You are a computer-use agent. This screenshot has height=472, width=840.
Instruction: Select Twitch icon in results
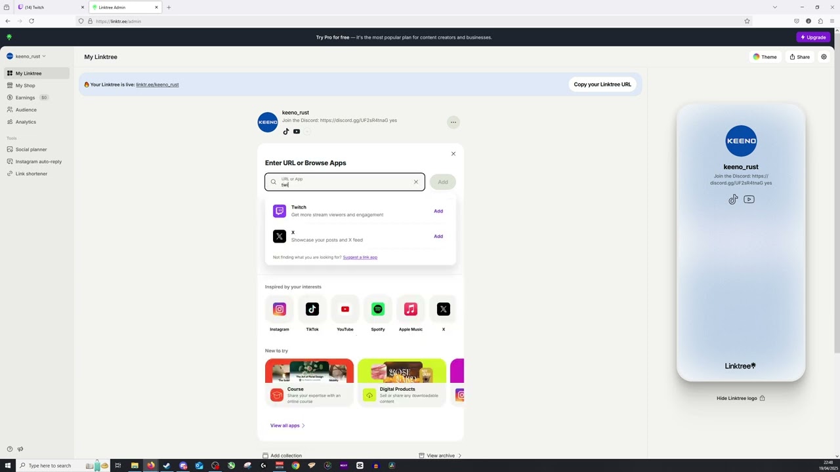pos(280,211)
